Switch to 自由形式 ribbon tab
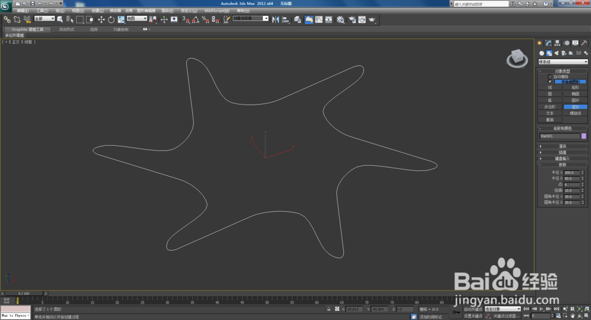Viewport: 591px width, 320px height. click(x=67, y=29)
